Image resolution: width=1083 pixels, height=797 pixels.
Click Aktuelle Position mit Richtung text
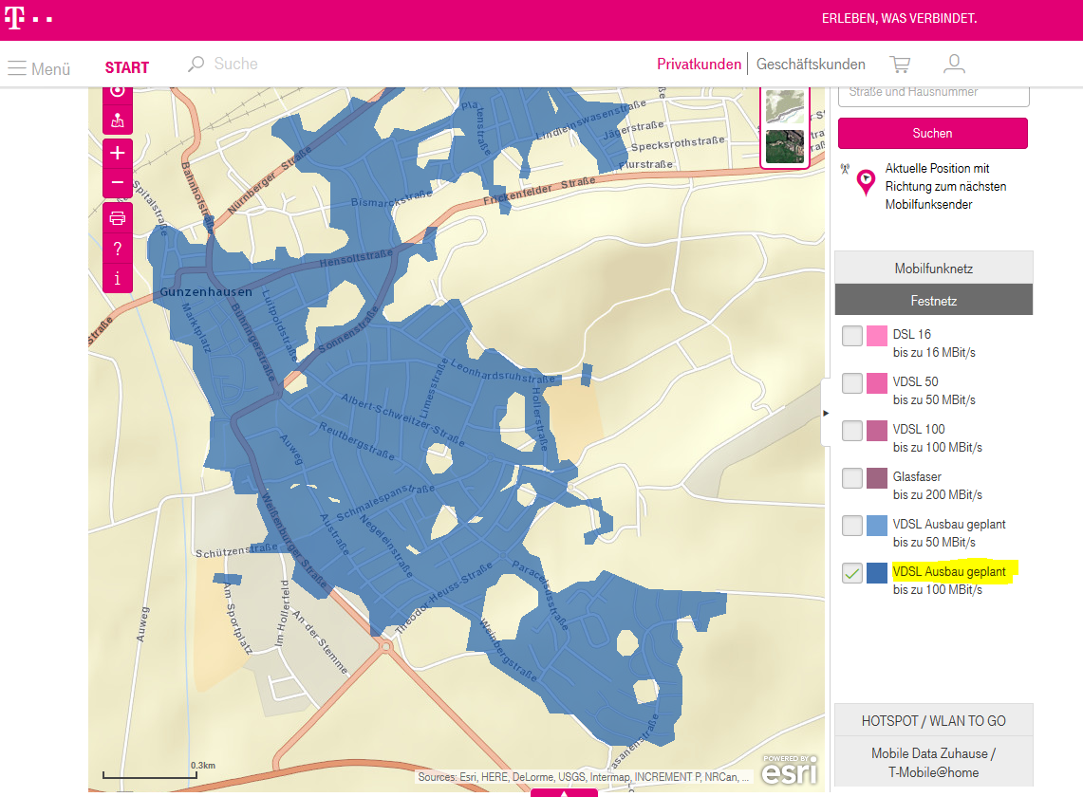pos(945,187)
